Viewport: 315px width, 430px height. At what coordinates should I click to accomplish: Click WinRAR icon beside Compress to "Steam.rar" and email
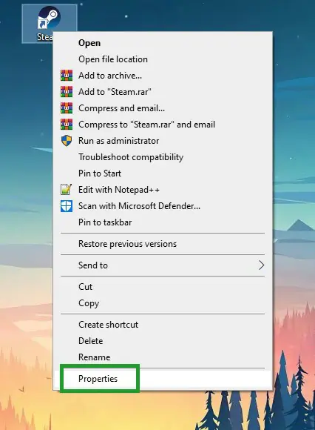67,125
